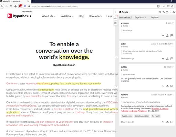Open the tracking protection shield icon
176x137 pixels.
point(25,6)
